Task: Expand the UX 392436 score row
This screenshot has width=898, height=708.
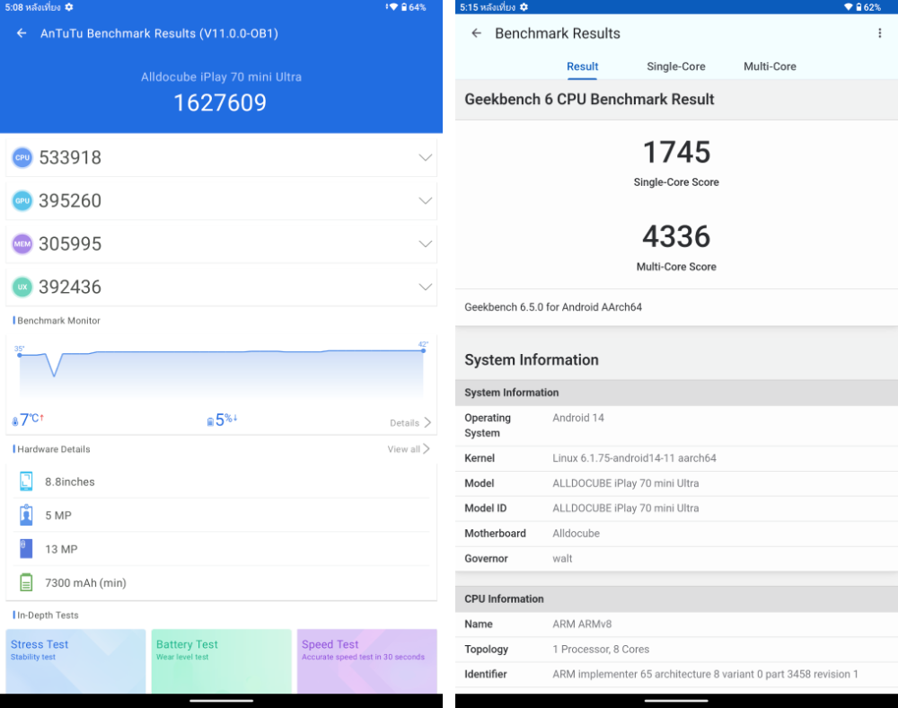Action: [425, 287]
